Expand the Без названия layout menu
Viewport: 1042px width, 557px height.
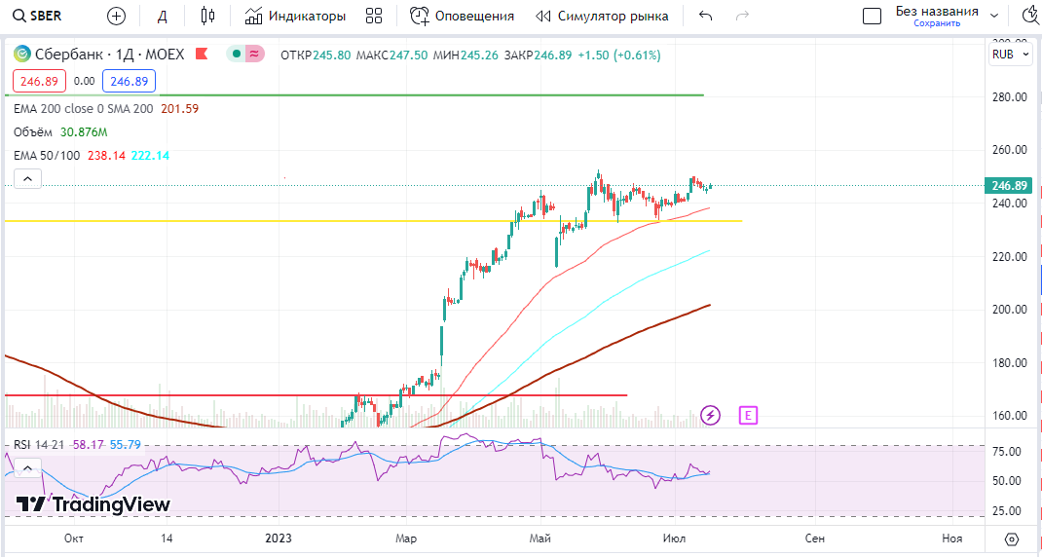tap(994, 16)
